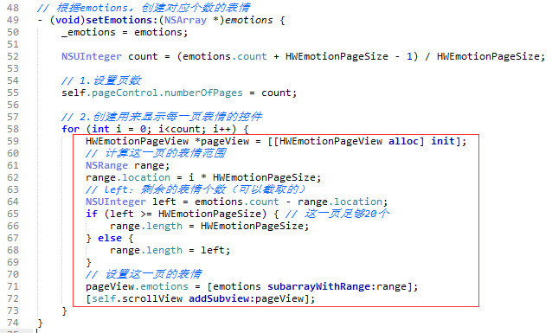Click line number 52 in the gutter

(13, 56)
